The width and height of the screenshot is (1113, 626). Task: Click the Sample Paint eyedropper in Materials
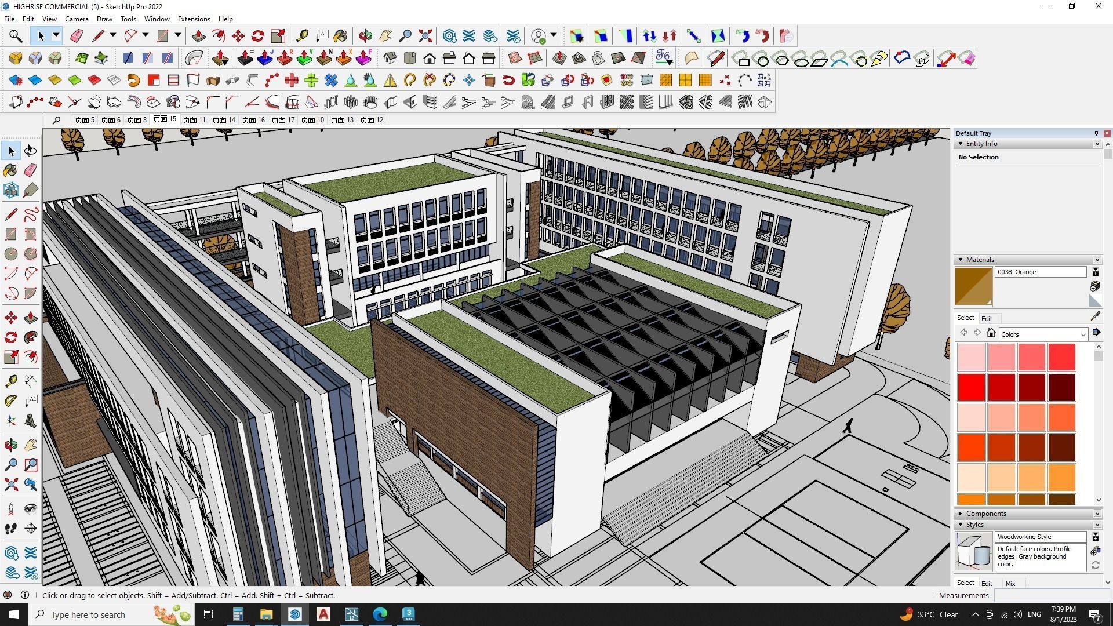(x=1095, y=316)
